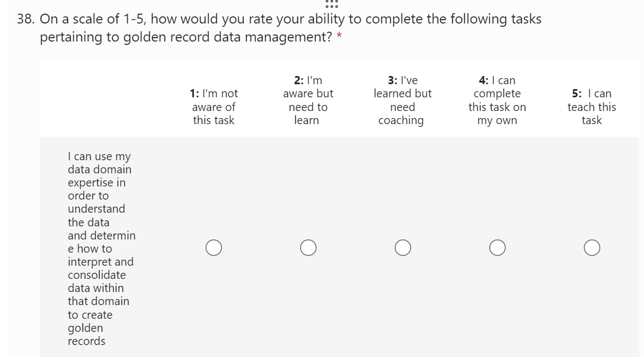The image size is (644, 357).
Task: Click the '1: I'm not aware' column header
Action: [x=214, y=107]
